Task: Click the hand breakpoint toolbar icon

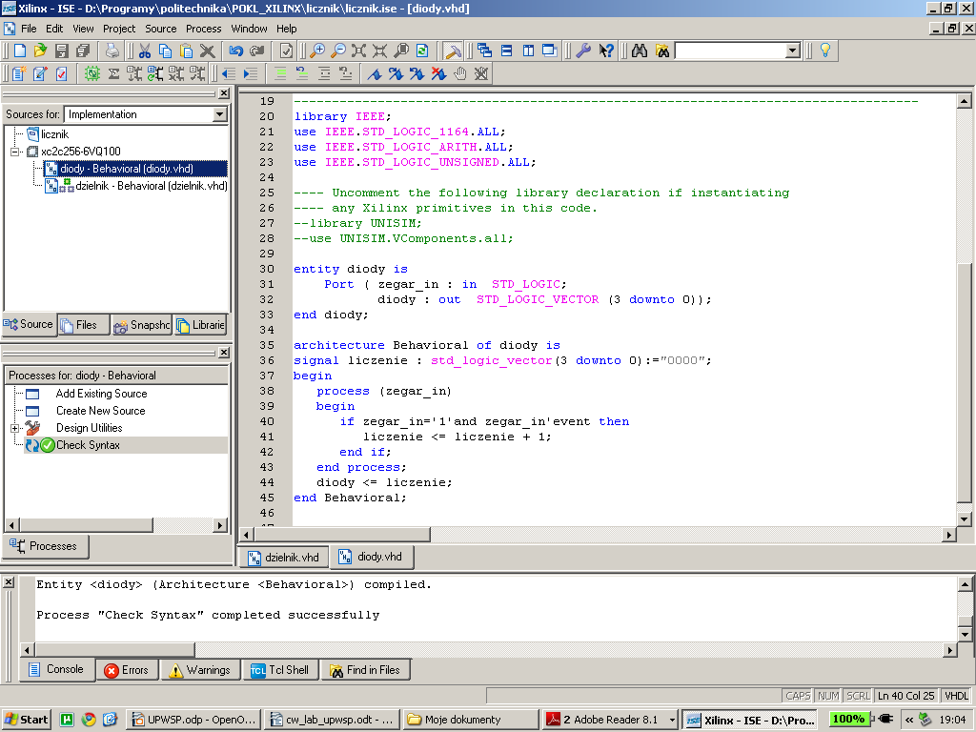Action: tap(460, 73)
